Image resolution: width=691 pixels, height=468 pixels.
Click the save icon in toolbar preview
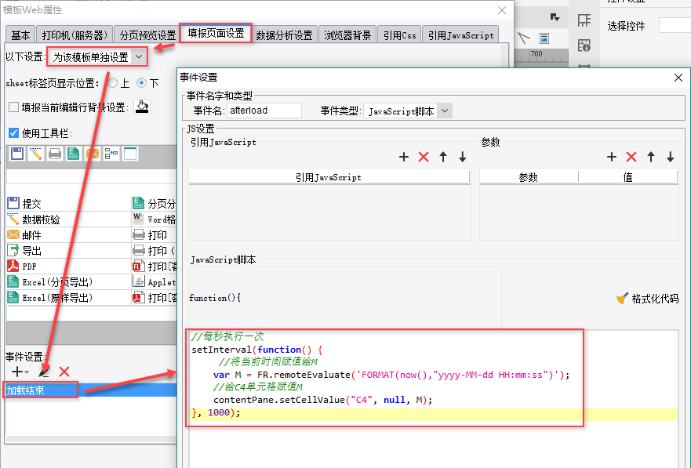click(x=17, y=154)
